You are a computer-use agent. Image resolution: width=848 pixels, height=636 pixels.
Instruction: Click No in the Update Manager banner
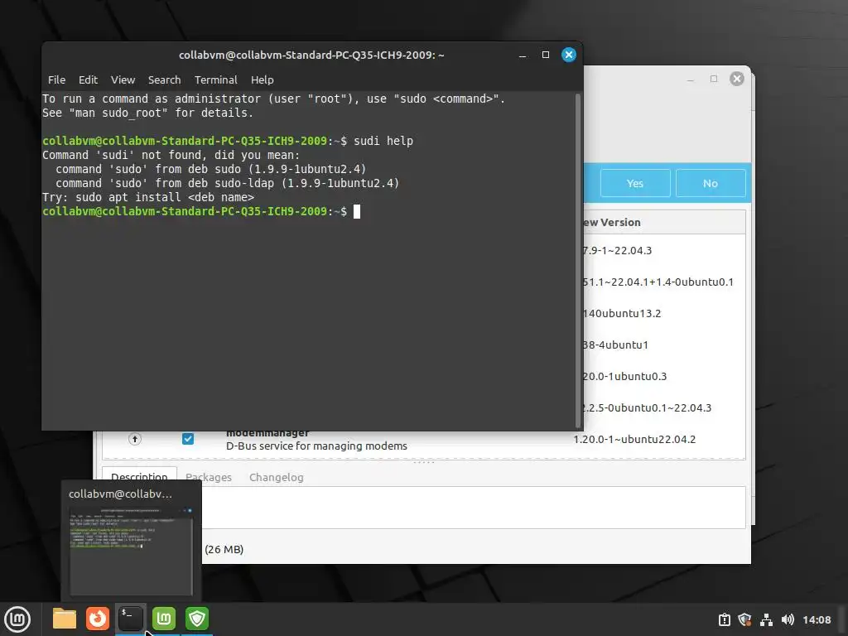click(x=710, y=183)
